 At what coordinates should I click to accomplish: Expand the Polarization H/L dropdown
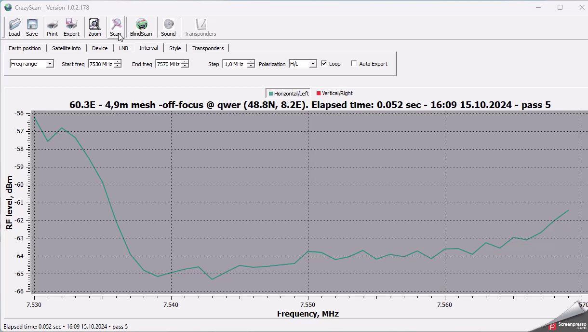coord(313,64)
